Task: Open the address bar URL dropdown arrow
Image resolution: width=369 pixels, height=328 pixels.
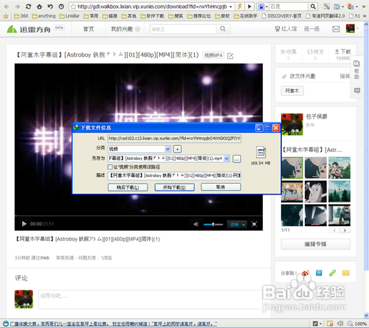Action: click(x=231, y=7)
